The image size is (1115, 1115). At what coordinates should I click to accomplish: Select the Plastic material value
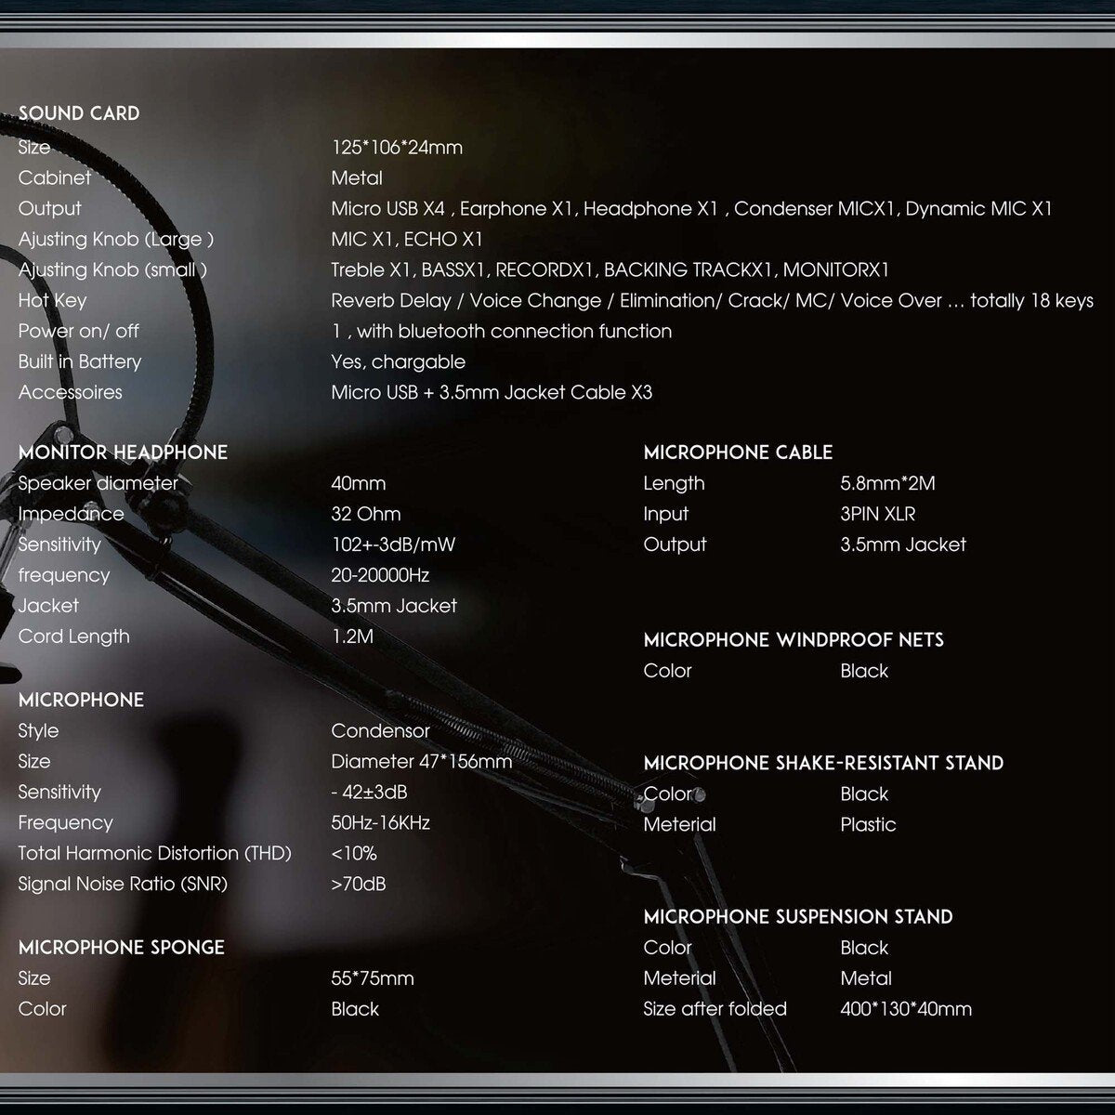868,824
